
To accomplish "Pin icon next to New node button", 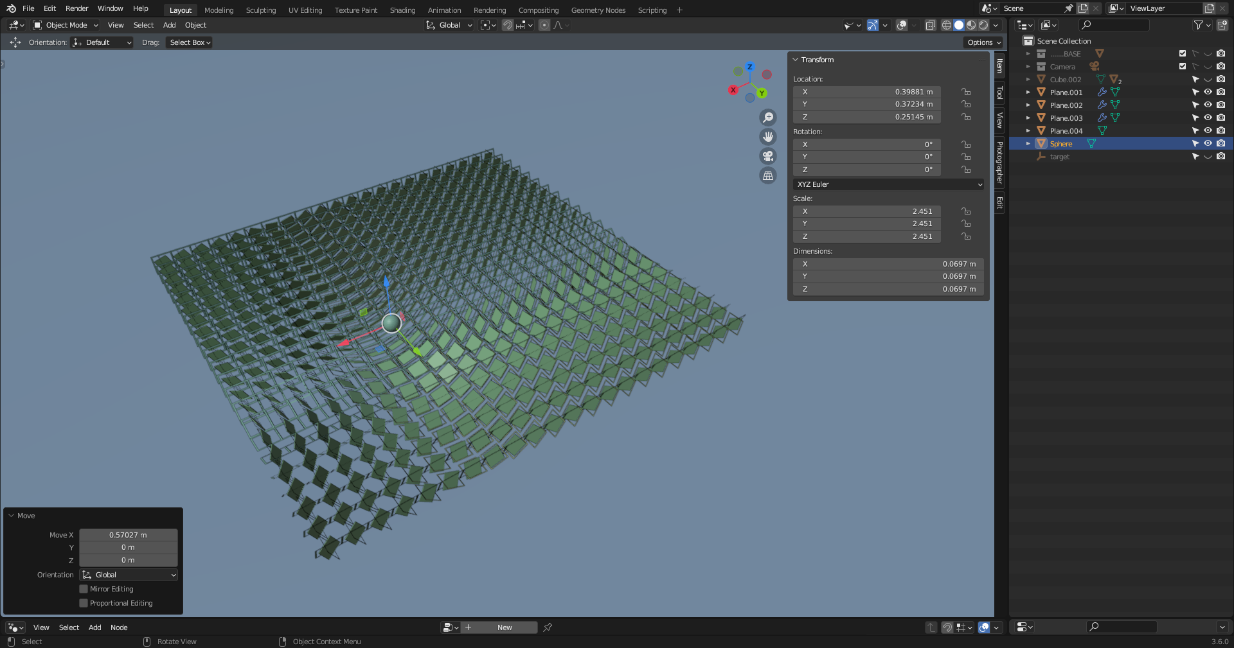I will (548, 627).
